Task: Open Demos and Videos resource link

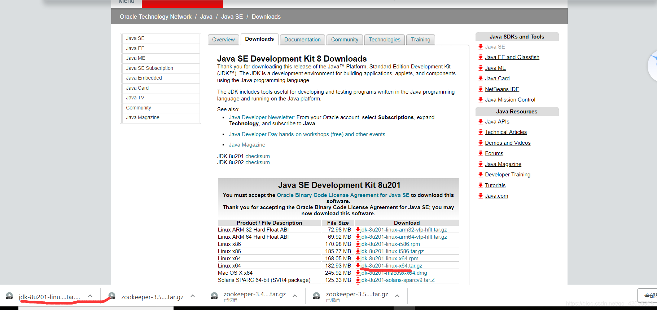Action: (x=508, y=143)
